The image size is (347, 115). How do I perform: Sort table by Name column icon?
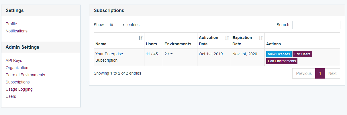[140, 38]
